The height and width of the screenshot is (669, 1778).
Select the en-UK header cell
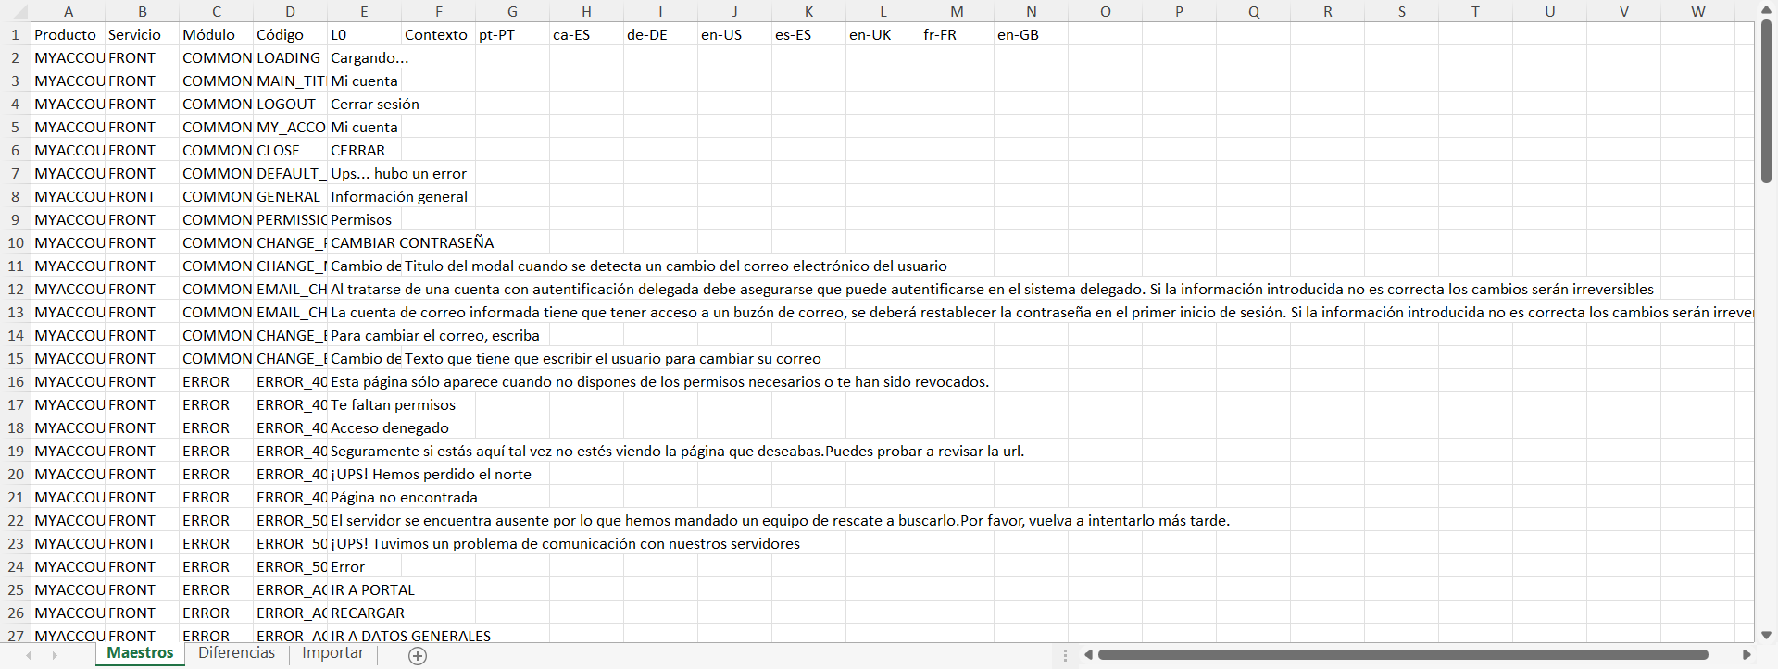(x=883, y=34)
